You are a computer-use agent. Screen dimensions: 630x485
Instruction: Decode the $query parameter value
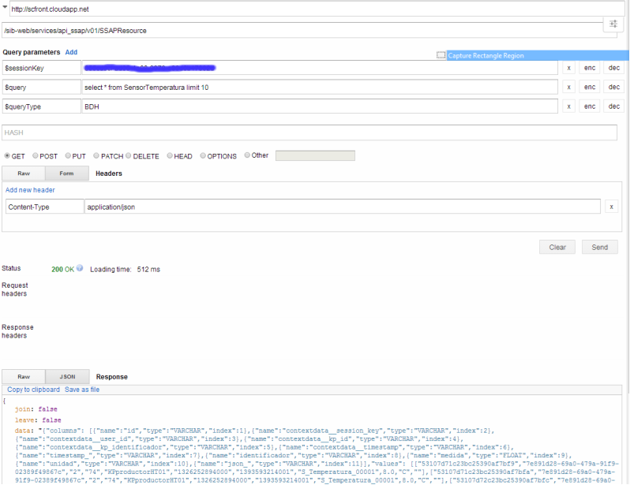tap(613, 87)
